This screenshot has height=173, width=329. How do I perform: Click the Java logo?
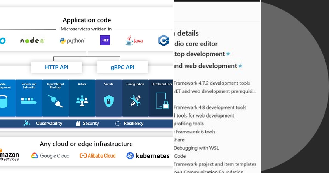coord(134,40)
